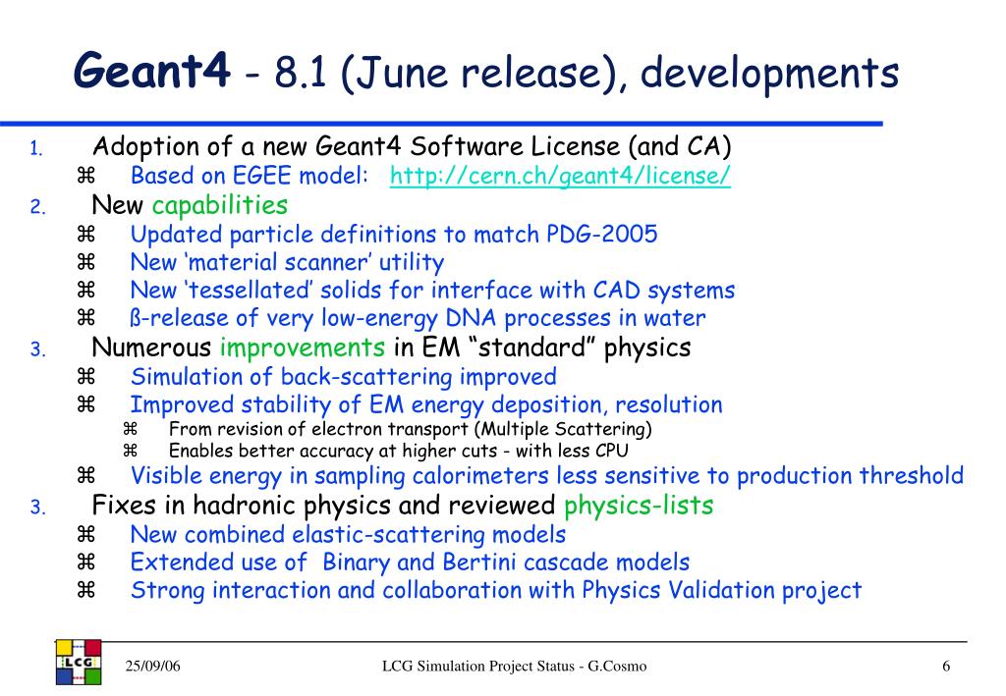Click bullet symbol before 'Visible energy'

tap(86, 475)
